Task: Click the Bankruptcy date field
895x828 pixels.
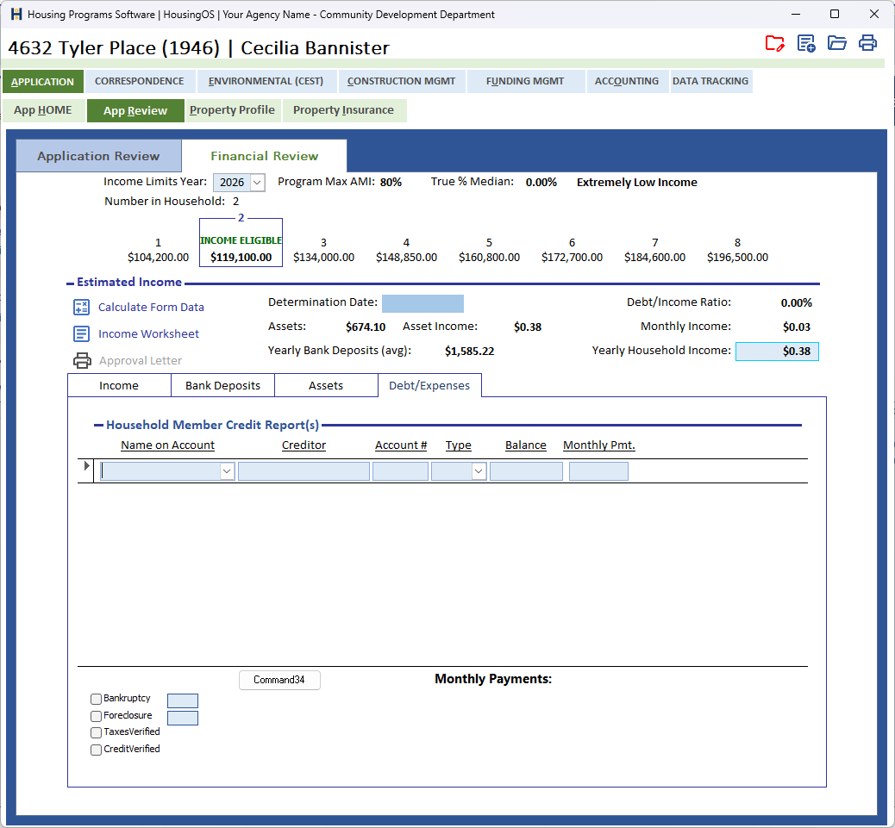Action: [x=183, y=700]
